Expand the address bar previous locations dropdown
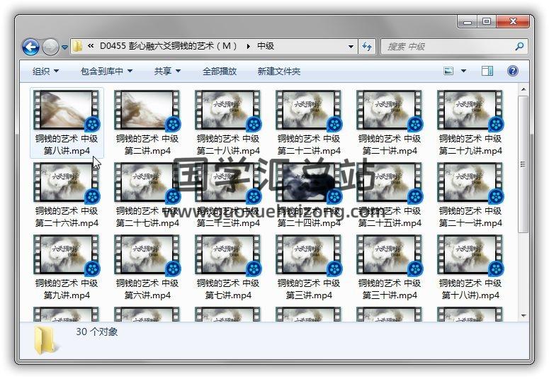Screen dimensions: 549x379 351,47
